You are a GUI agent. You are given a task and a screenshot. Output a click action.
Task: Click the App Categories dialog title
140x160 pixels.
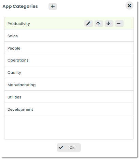[20, 6]
